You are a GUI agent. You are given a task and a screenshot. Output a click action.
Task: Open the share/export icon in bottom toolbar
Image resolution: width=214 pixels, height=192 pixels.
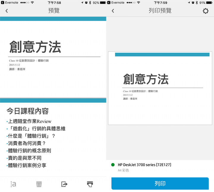click(x=64, y=184)
